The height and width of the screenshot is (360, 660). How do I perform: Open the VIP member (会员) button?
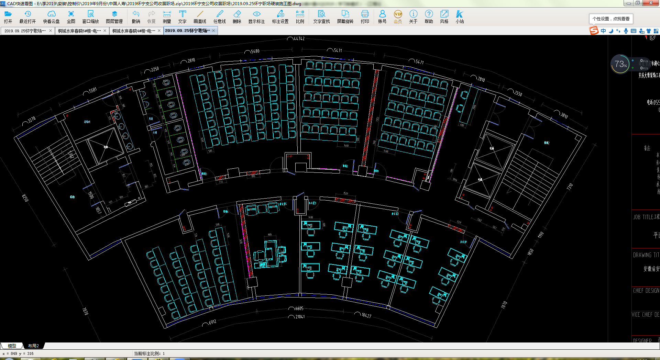click(x=398, y=16)
